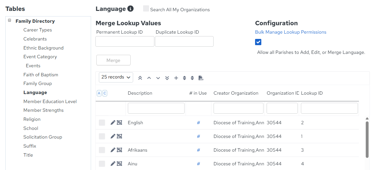Screen dimensions: 372x170
Task: Edit the row with Lookup ID 1
Action: [113, 136]
